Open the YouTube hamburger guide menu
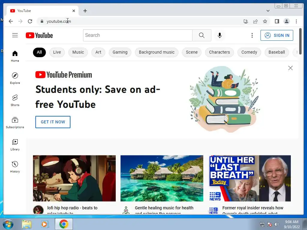 click(15, 35)
